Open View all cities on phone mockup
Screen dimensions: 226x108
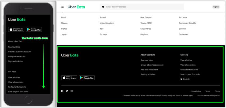pos(14,78)
